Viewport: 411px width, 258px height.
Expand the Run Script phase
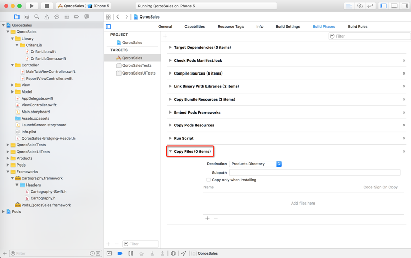[170, 138]
